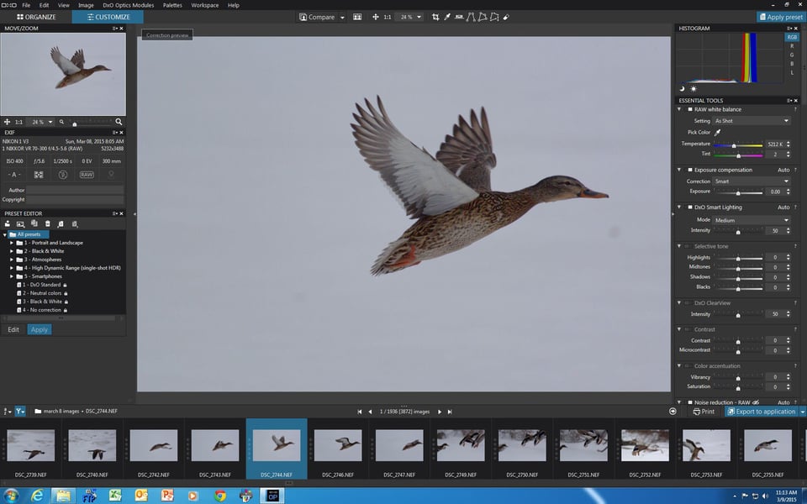807x504 pixels.
Task: Click the Apply button in the Preset Editor
Action: (x=40, y=329)
